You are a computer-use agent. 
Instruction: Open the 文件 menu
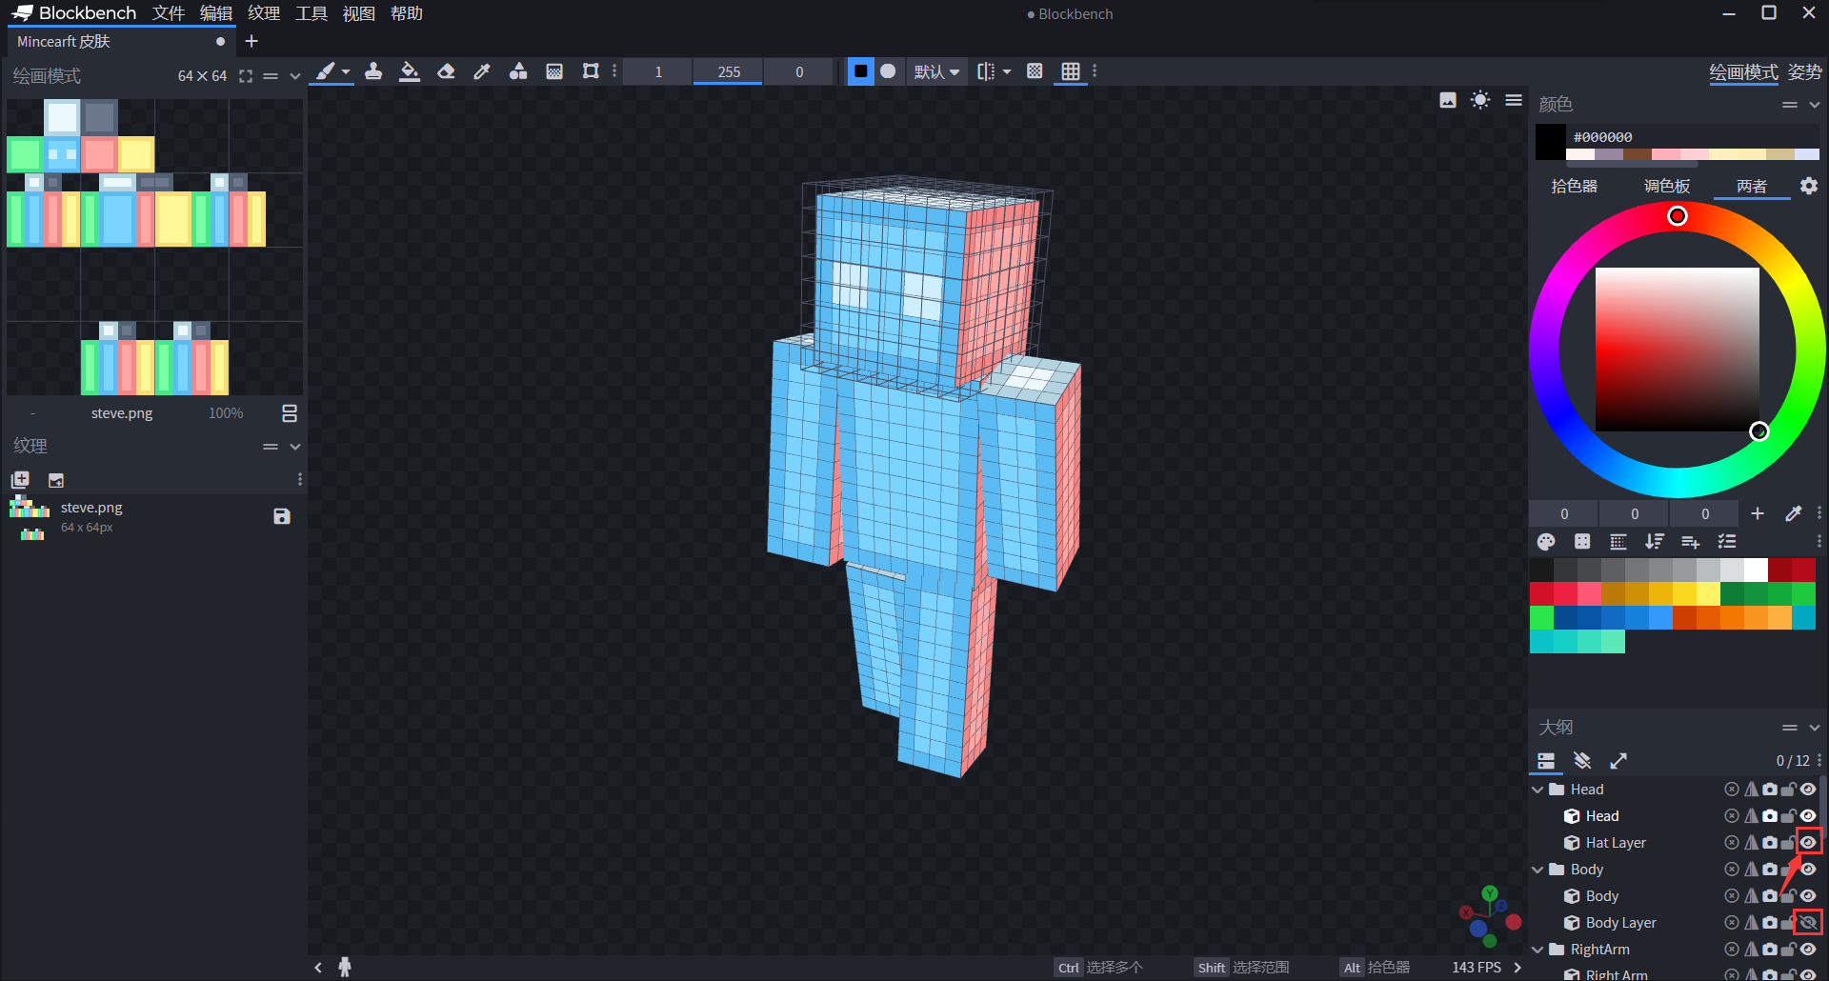(x=169, y=13)
